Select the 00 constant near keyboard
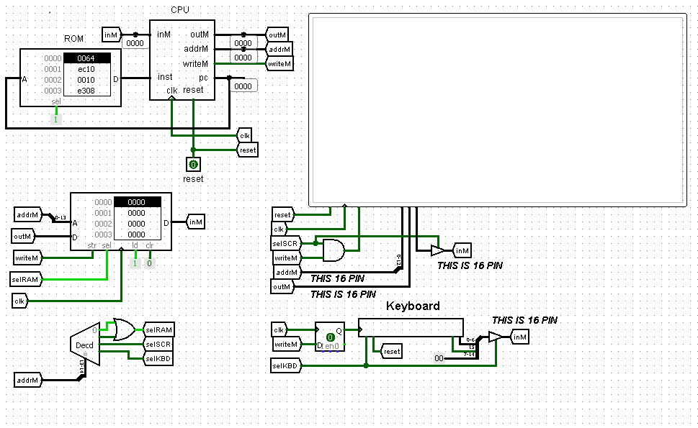Screen dimensions: 698x428 click(x=439, y=358)
